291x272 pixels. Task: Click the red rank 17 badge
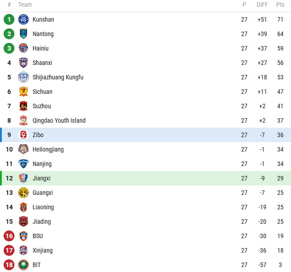coord(9,250)
